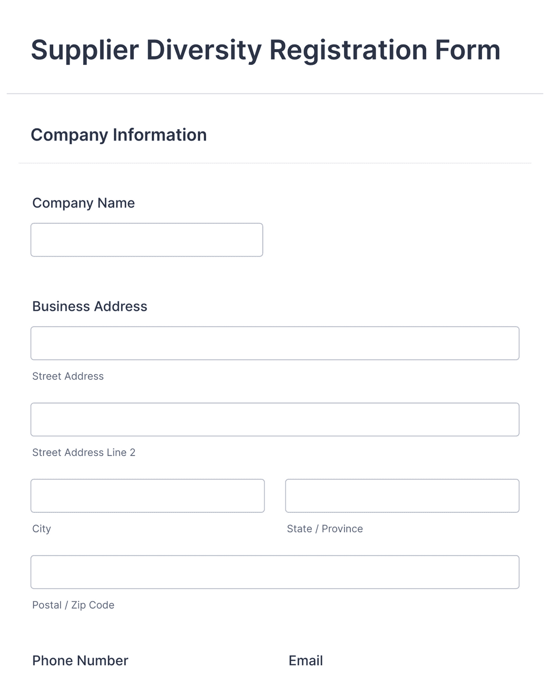Click the Postal / Zip Code input box
Viewport: 550px width, 678px height.
tap(275, 572)
